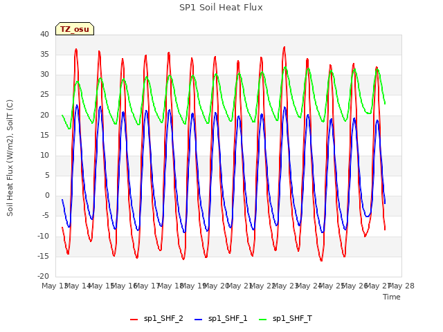This screenshot has width=443, height=332.
Task: Click the 10 y-axis tick label
Action: 44,155
